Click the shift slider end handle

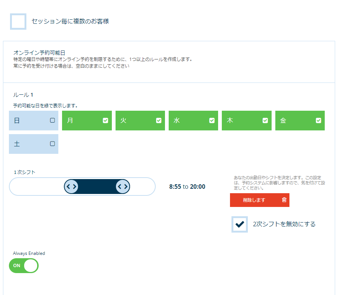(123, 187)
